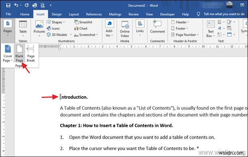Viewport: 248px width, 157px height.
Task: Insert a Chart
Action: pos(81,28)
